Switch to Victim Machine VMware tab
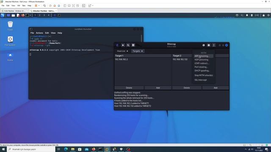Viewport: 271px width, 152px height. tap(14, 11)
